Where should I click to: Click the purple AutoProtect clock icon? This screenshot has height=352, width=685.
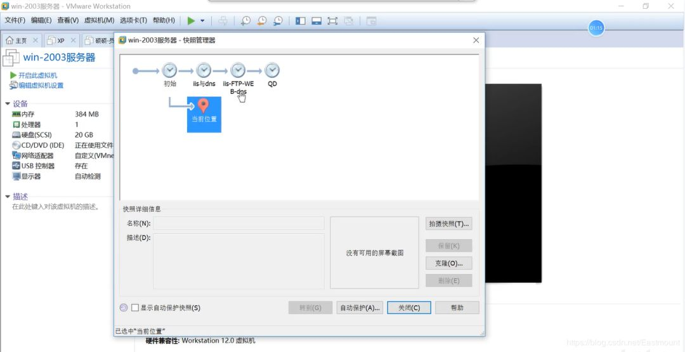coord(124,308)
